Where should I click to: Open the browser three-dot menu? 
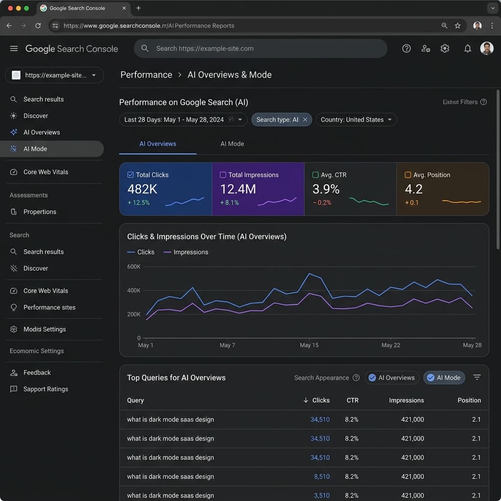pos(492,25)
